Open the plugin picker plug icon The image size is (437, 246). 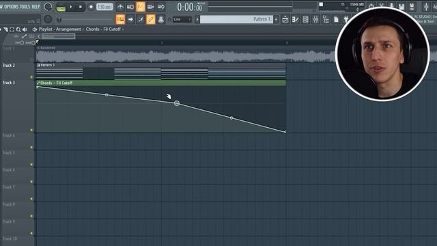[x=346, y=20]
